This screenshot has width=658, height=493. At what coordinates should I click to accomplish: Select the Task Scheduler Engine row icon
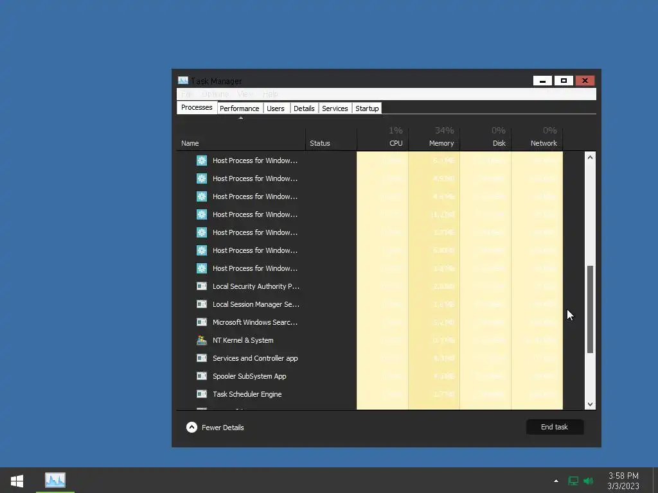(201, 394)
